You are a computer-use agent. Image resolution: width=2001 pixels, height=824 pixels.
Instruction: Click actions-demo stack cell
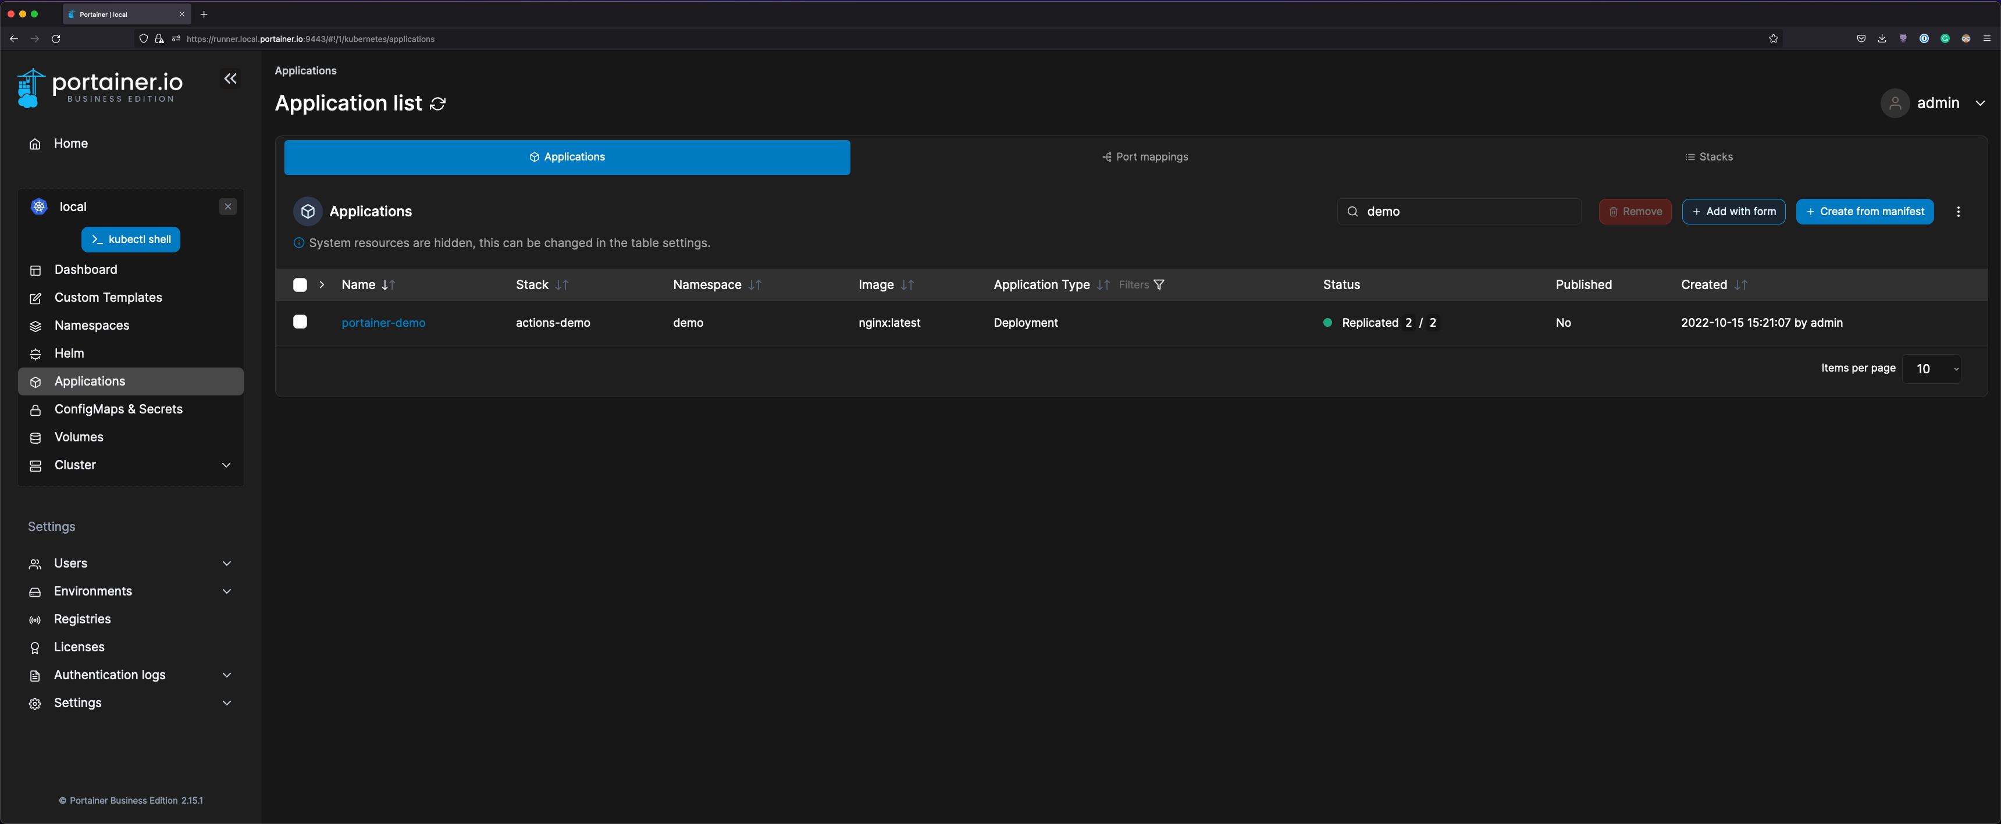click(553, 323)
